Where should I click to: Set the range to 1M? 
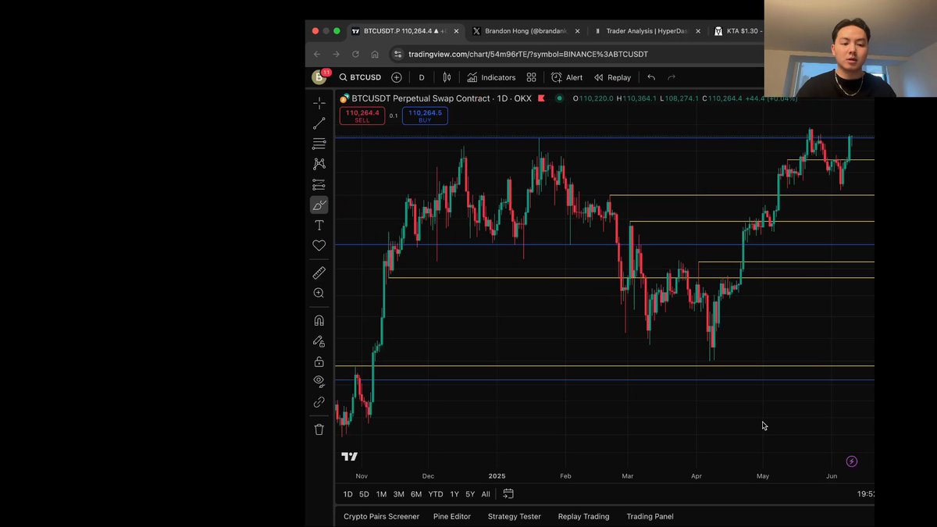pos(381,494)
